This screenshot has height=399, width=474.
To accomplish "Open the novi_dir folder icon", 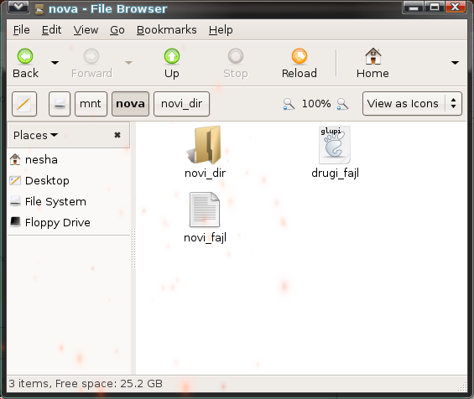I will [x=205, y=145].
